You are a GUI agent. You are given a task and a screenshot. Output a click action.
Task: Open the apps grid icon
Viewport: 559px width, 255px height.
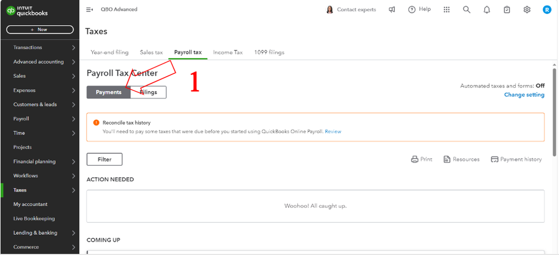[446, 10]
